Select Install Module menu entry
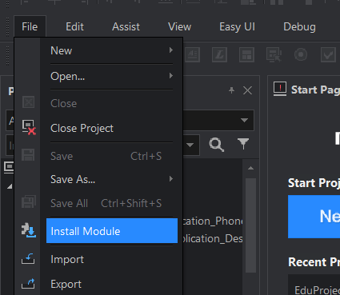Viewport: 340px width, 295px height. 112,231
